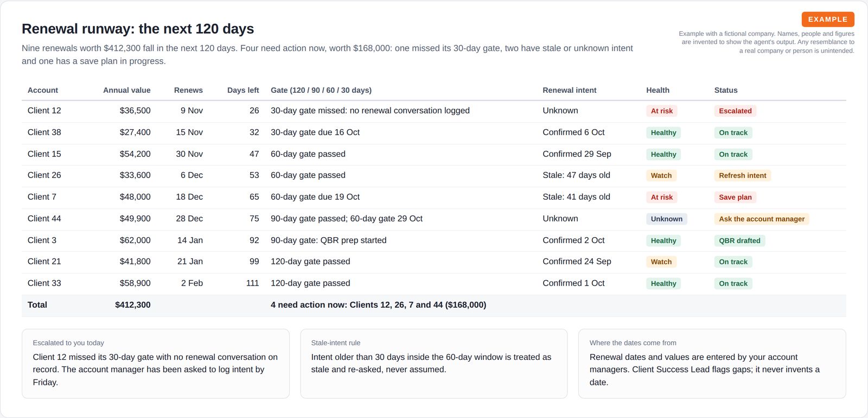This screenshot has width=868, height=418.
Task: Select the Client 3 account name
Action: pyautogui.click(x=42, y=240)
